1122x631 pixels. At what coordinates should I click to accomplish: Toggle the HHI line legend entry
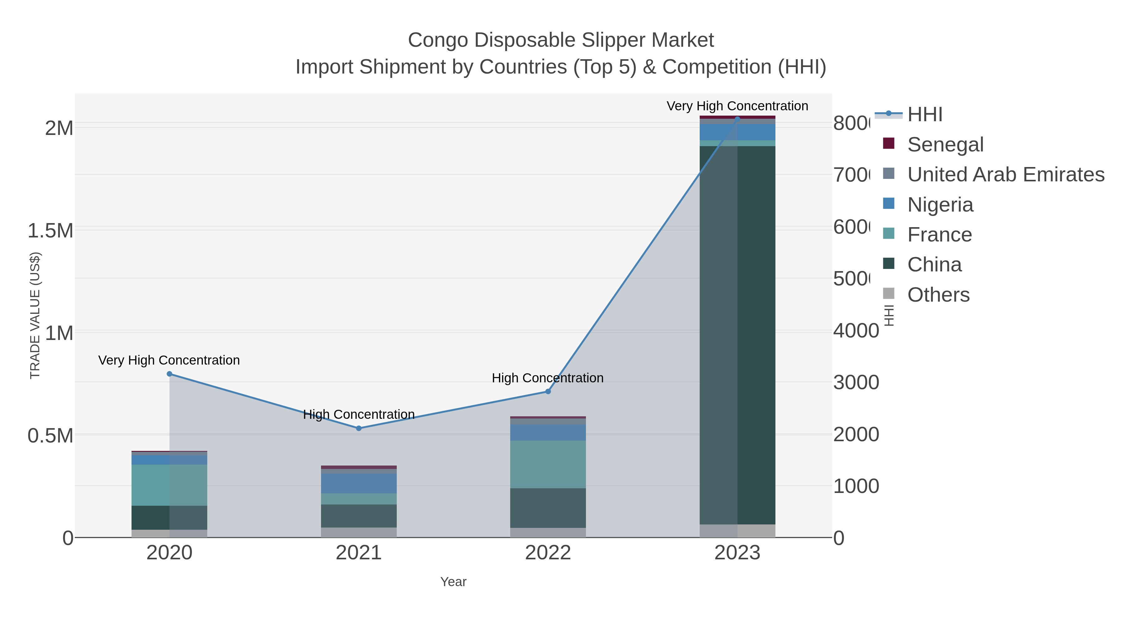coord(909,114)
